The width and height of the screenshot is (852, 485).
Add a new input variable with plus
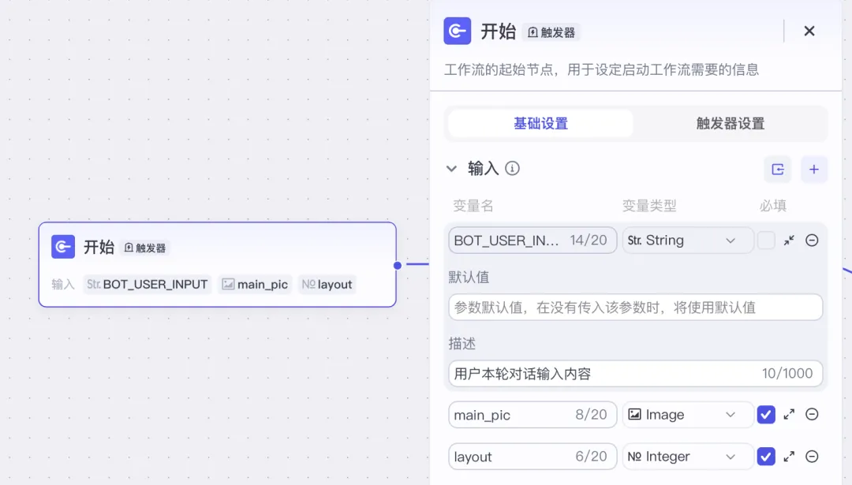813,170
